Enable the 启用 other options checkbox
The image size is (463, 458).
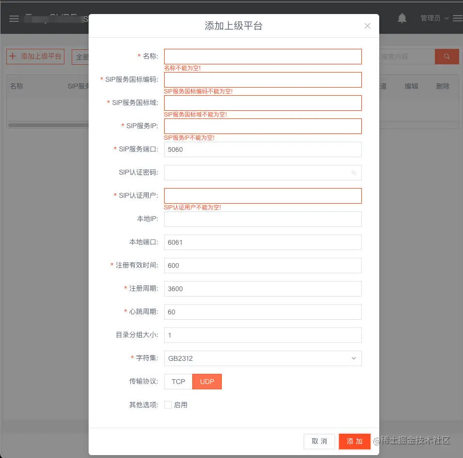tap(168, 405)
